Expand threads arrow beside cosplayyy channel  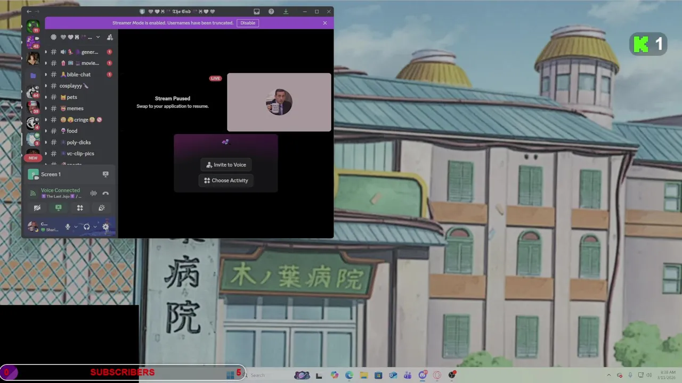(46, 86)
